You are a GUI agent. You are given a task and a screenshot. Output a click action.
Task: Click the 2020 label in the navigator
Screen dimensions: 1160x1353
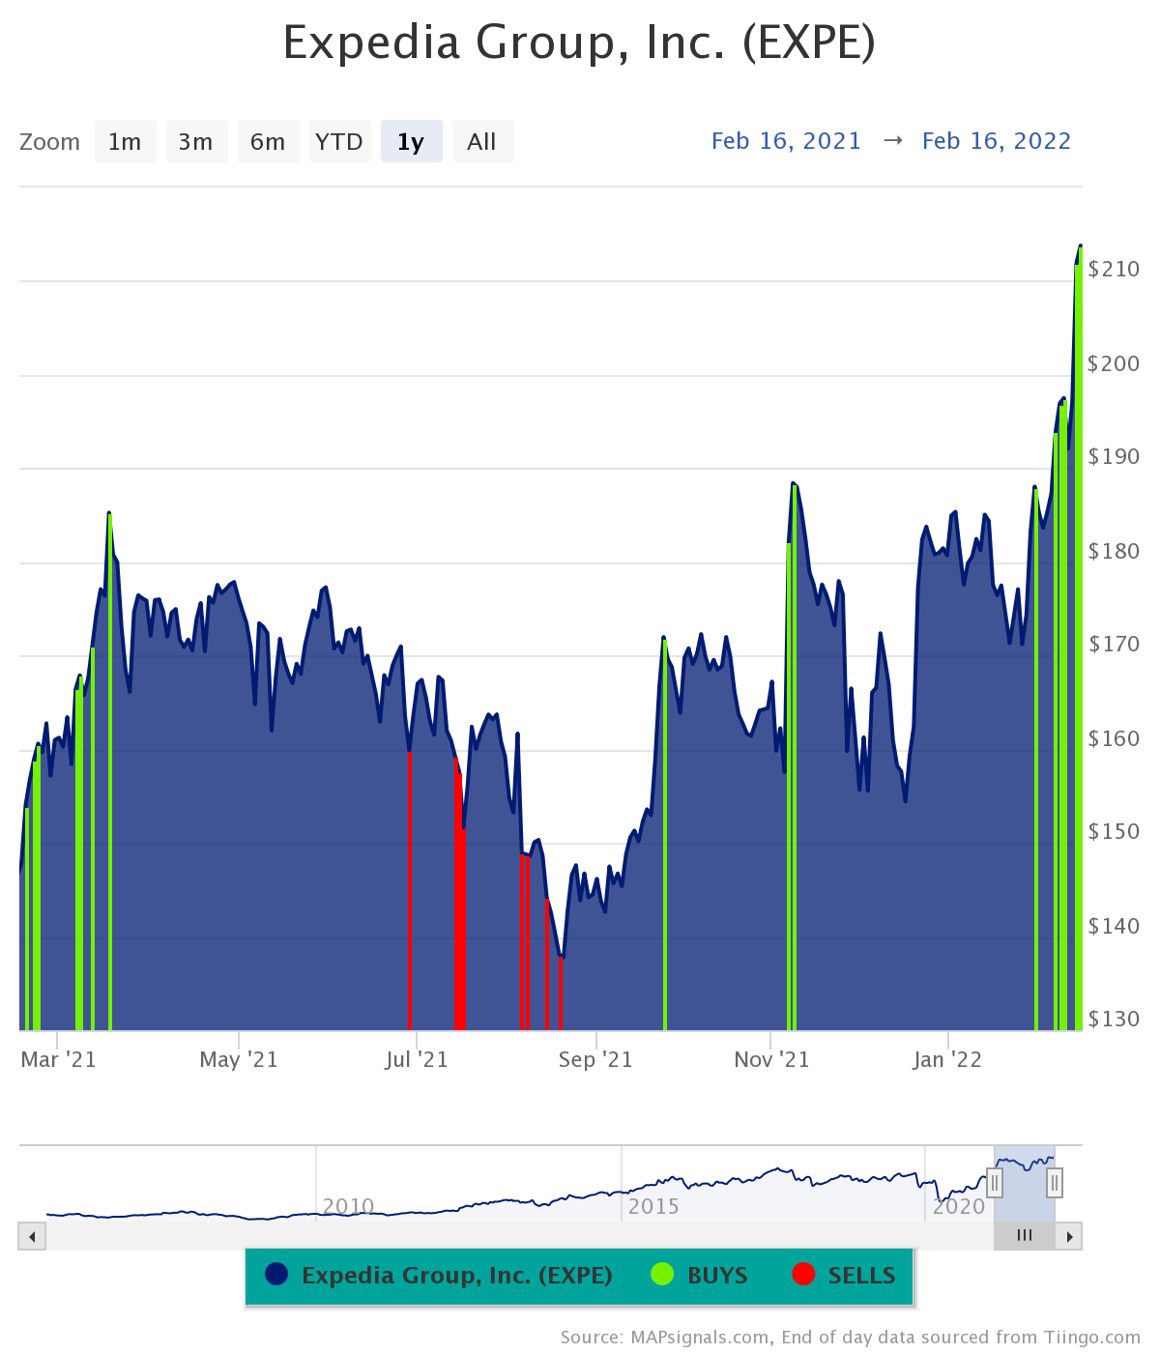click(x=959, y=1206)
